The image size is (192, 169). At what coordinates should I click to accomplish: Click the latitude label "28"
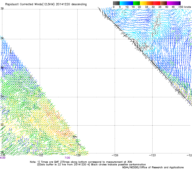(2, 38)
